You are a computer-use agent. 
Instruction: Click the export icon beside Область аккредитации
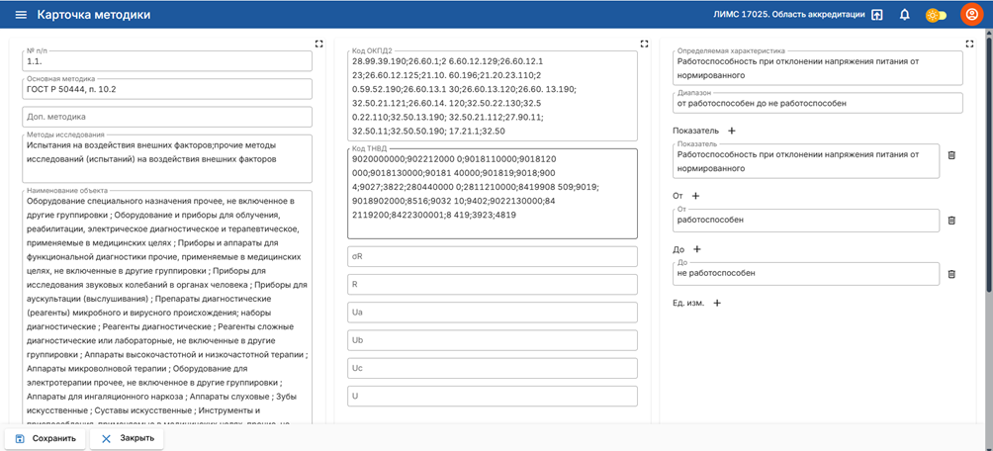[876, 15]
